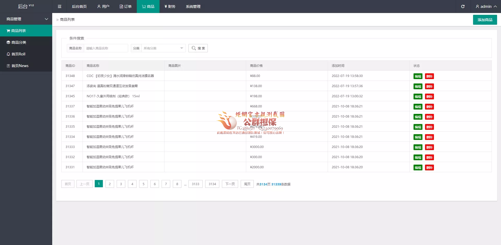Switch to 后台首页 menu item

click(x=79, y=7)
